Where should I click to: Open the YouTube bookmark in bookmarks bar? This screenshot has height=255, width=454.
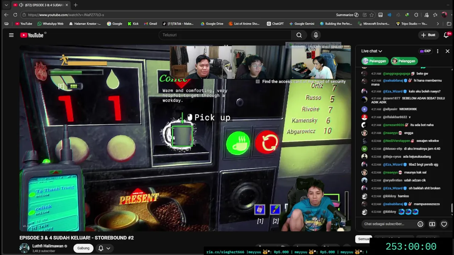(23, 24)
